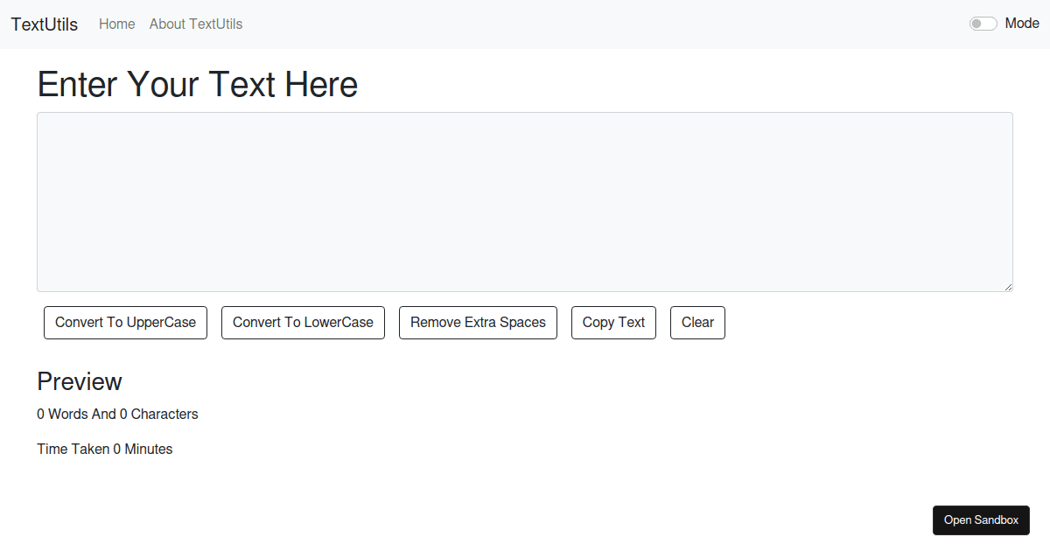Screen dimensions: 1050x551
Task: Click the Preview section heading
Action: [80, 381]
